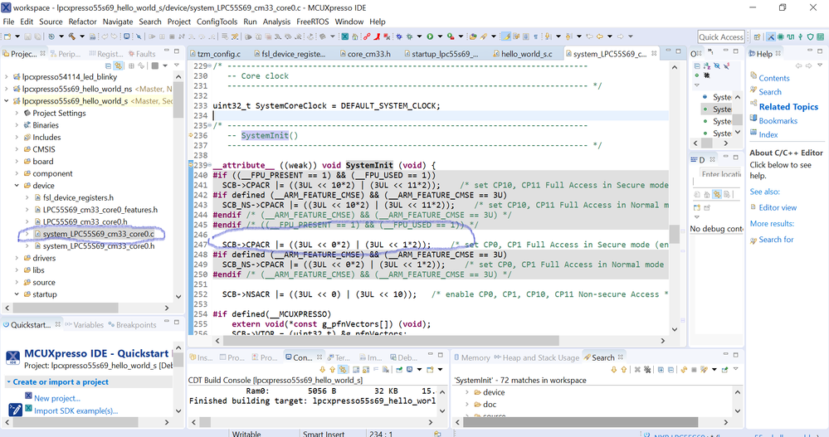
Task: Open the Bookmarks link in Help
Action: [778, 121]
